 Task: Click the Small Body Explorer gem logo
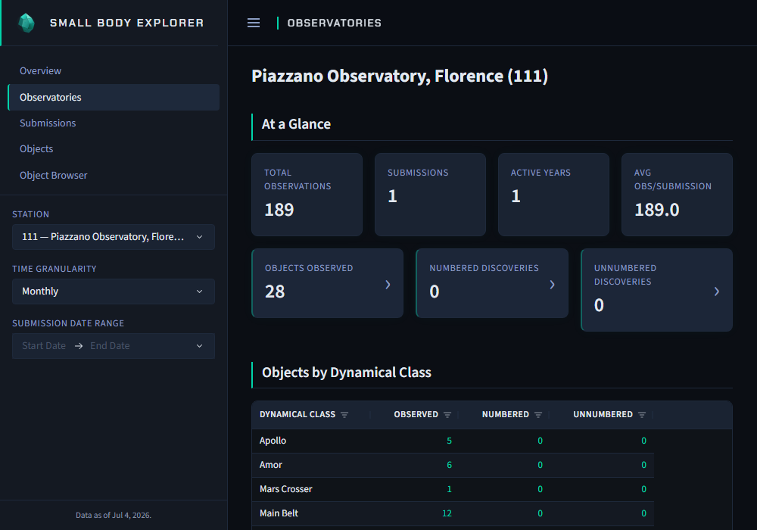[x=26, y=23]
